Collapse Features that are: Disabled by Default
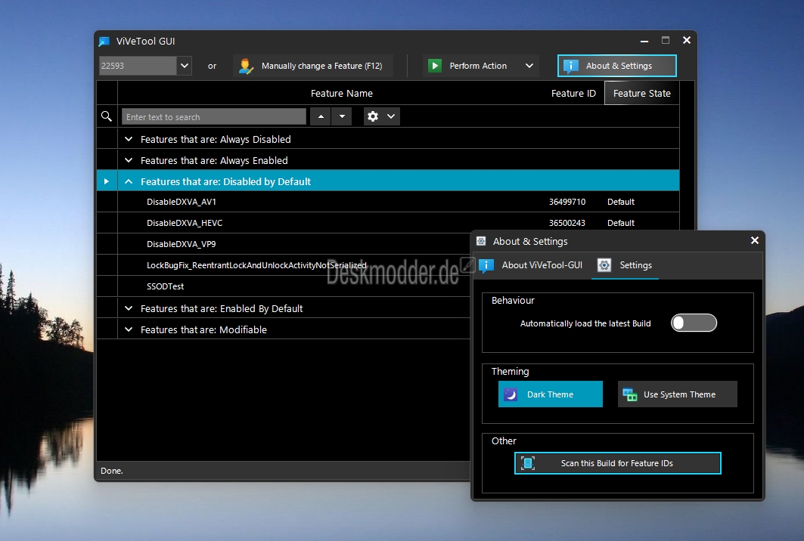 click(129, 181)
